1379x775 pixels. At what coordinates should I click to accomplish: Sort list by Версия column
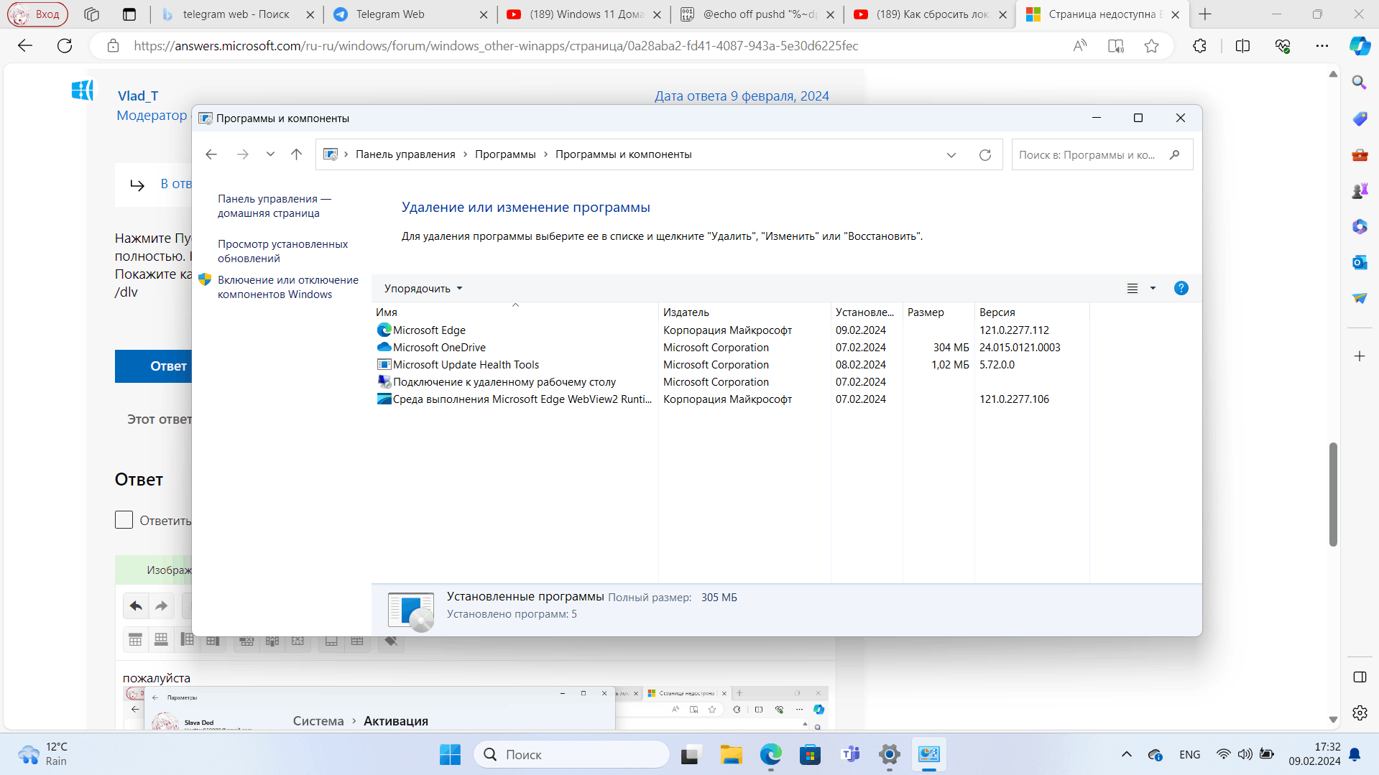click(x=1032, y=312)
